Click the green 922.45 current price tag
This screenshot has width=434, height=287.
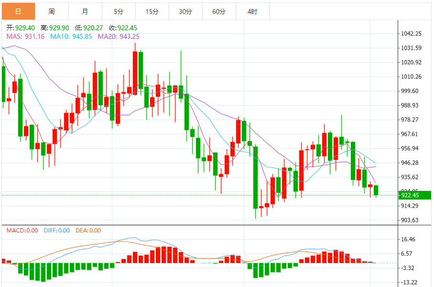pos(415,195)
